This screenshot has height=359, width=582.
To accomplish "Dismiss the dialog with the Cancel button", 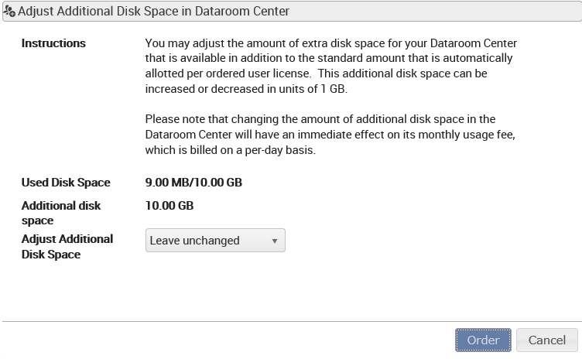I will [546, 340].
